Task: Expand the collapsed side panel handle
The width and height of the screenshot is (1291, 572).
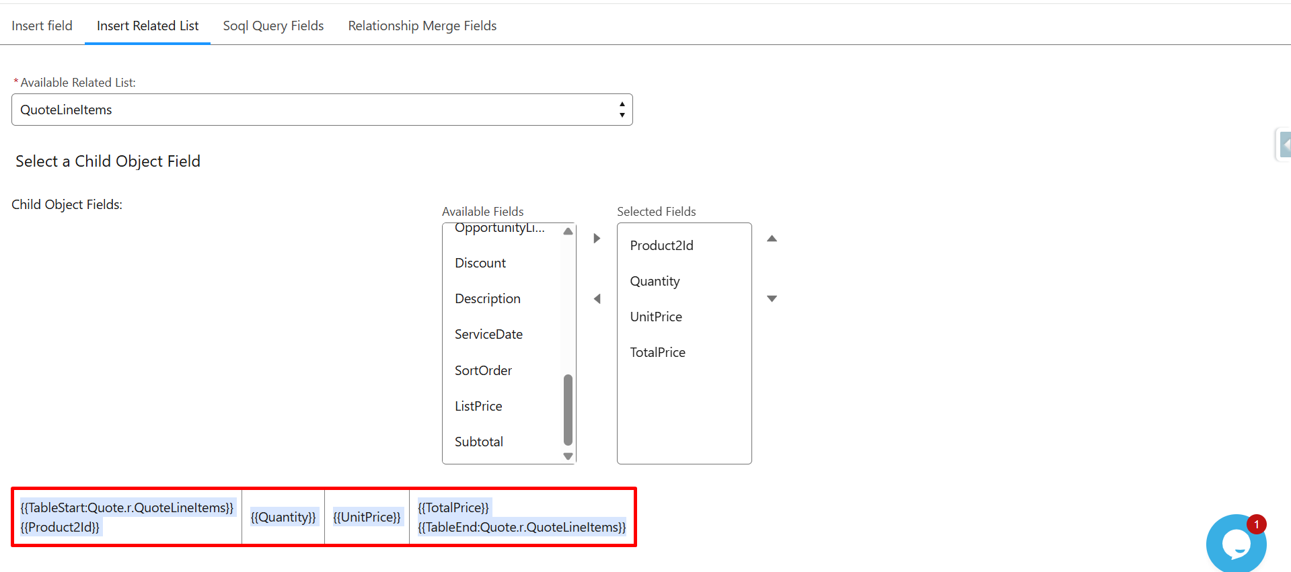Action: point(1284,145)
